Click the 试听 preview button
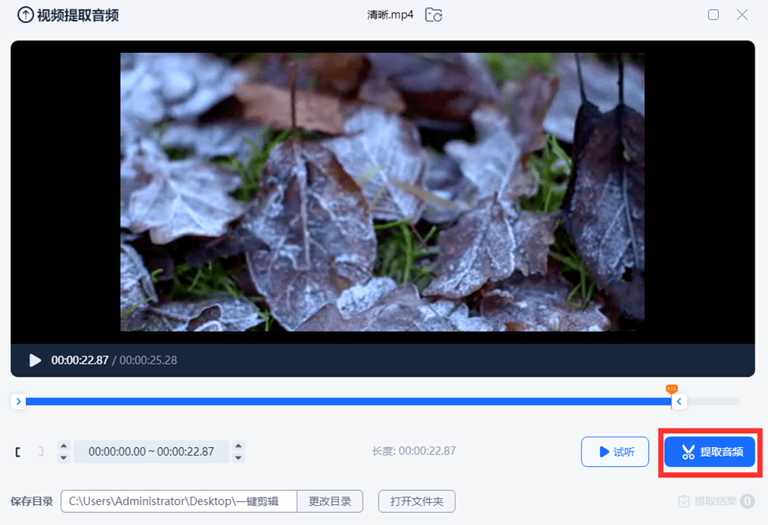This screenshot has width=768, height=525. click(x=614, y=451)
